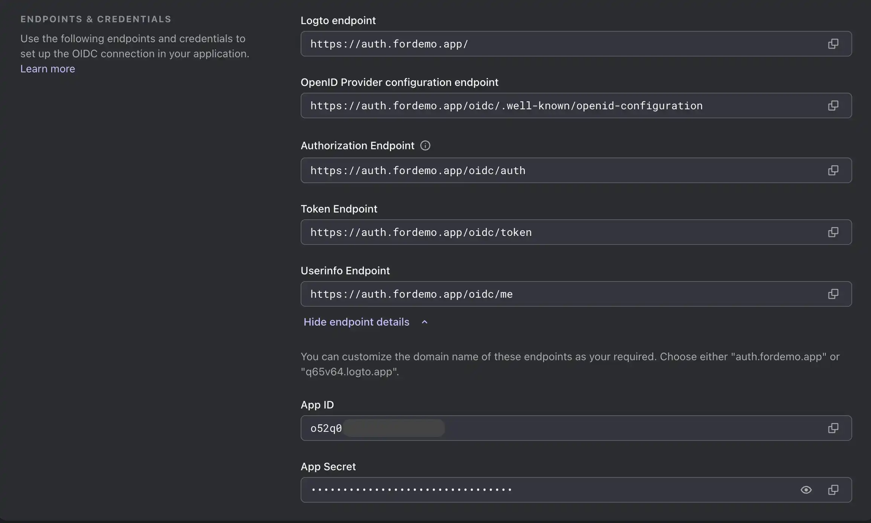
Task: Copy the Logto endpoint URL
Action: point(833,44)
